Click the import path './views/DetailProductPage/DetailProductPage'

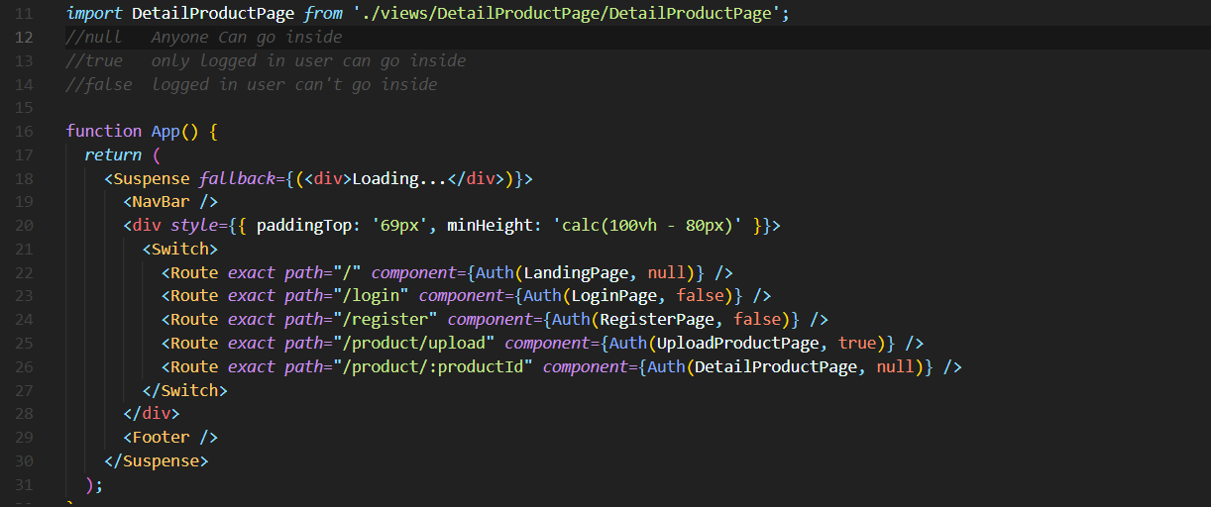[x=567, y=14]
